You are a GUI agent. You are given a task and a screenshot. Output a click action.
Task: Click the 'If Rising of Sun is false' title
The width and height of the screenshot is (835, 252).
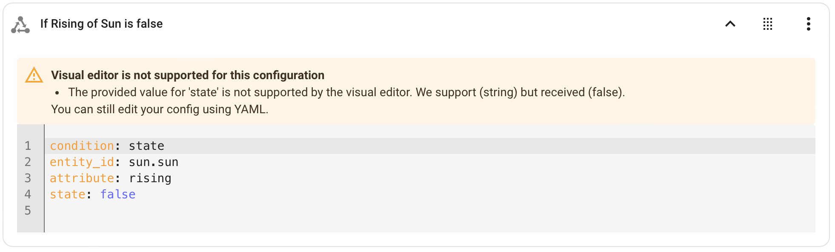(x=101, y=24)
